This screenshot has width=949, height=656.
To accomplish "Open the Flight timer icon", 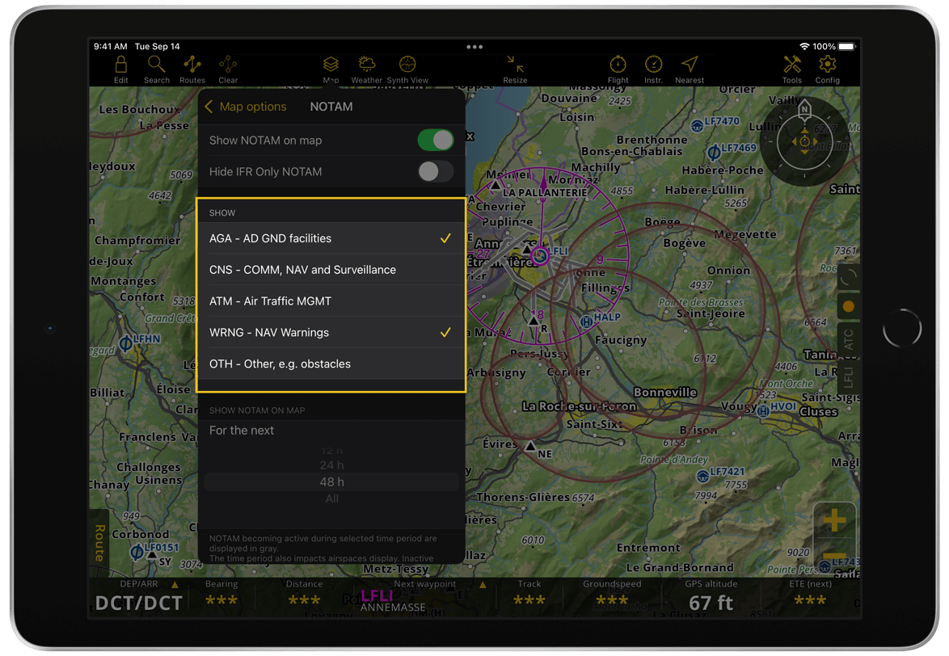I will click(618, 69).
